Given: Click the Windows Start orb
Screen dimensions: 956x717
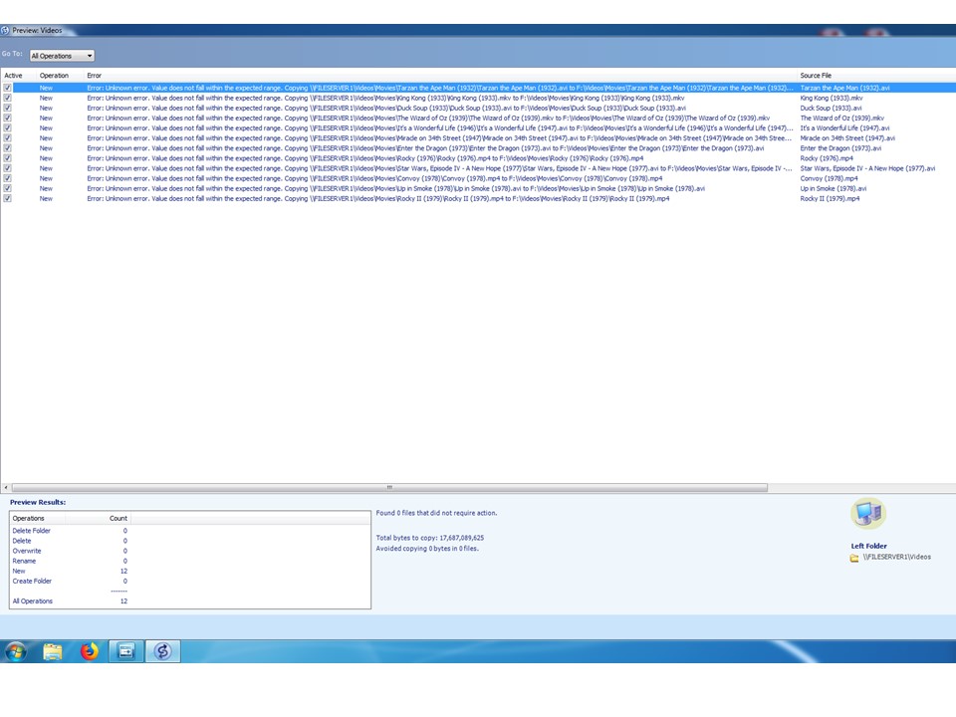Looking at the screenshot, I should click(16, 651).
